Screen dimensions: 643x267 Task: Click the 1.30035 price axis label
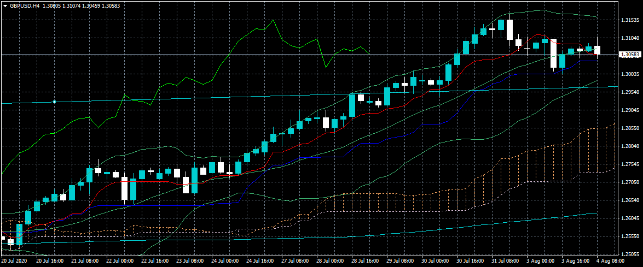630,74
